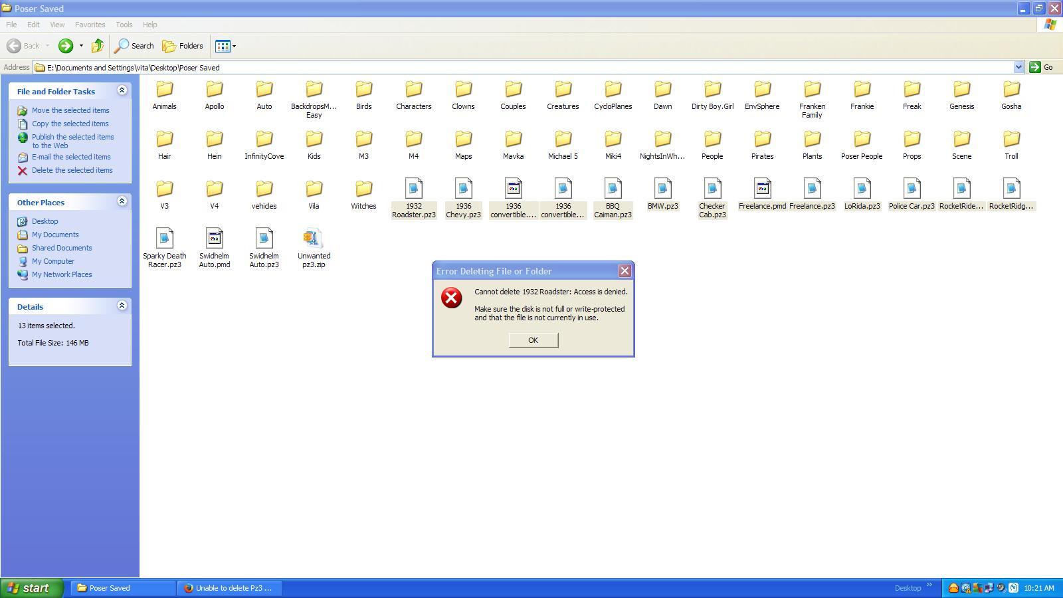
Task: Collapse the Other Places panel
Action: (x=122, y=201)
